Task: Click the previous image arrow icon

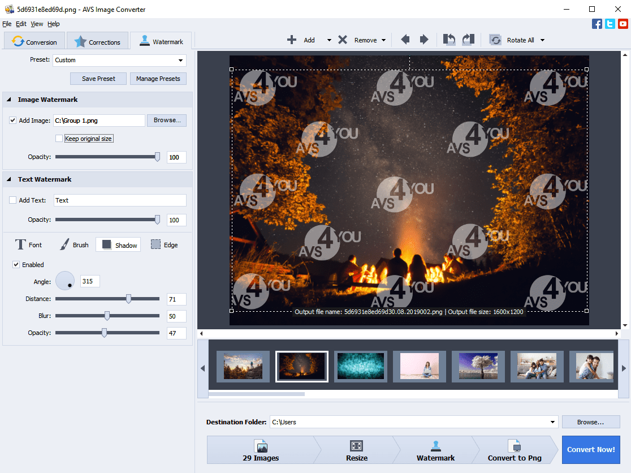Action: [405, 40]
